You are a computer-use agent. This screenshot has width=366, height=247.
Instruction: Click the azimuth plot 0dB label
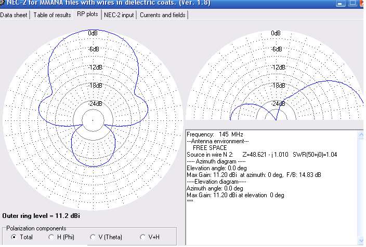pos(93,33)
